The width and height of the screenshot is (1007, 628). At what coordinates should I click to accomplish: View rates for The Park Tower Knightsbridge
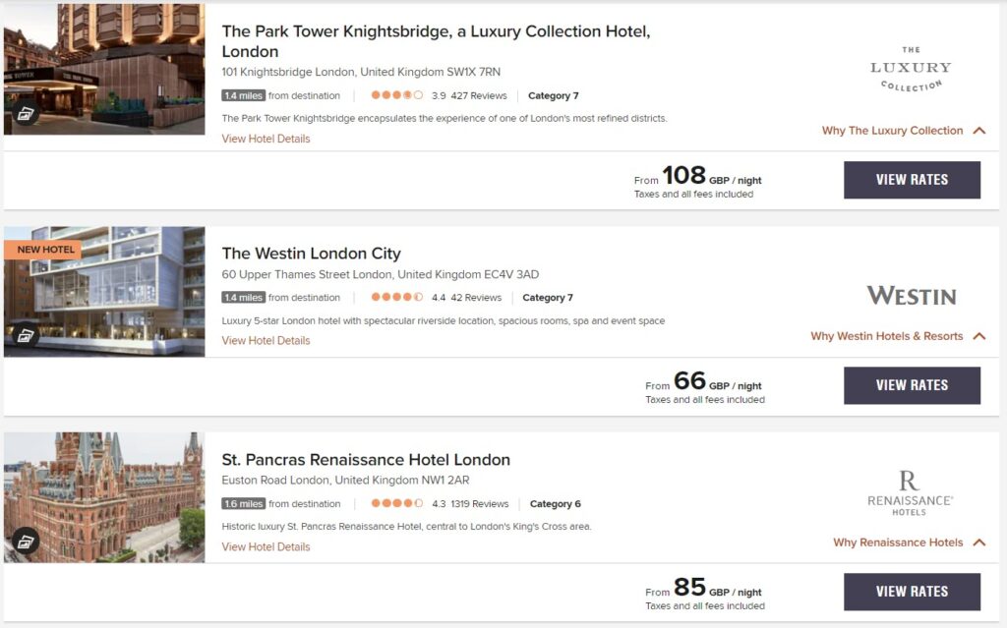click(912, 180)
